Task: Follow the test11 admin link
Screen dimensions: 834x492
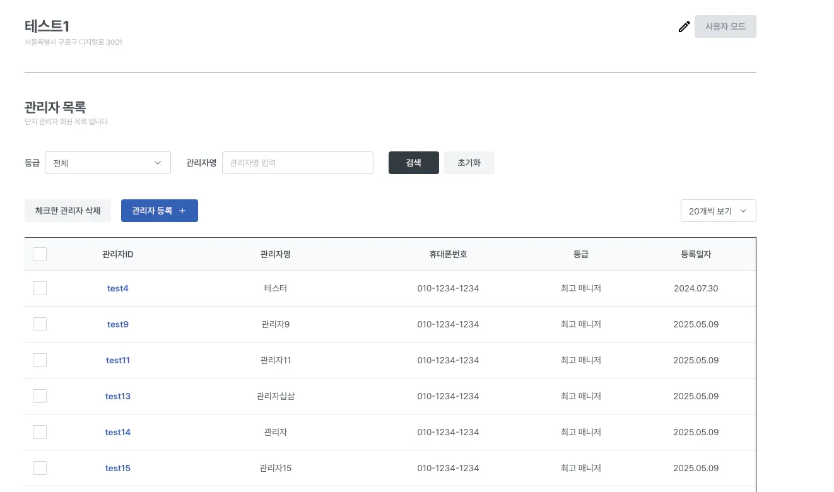Action: click(x=118, y=360)
